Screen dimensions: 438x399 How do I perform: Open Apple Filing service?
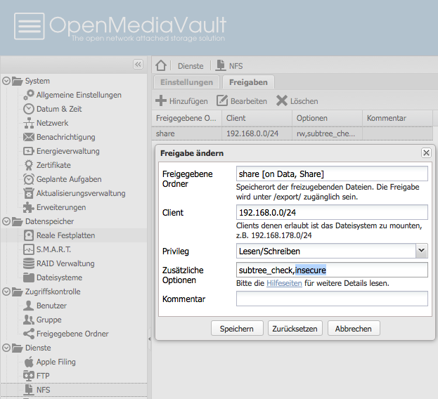56,362
